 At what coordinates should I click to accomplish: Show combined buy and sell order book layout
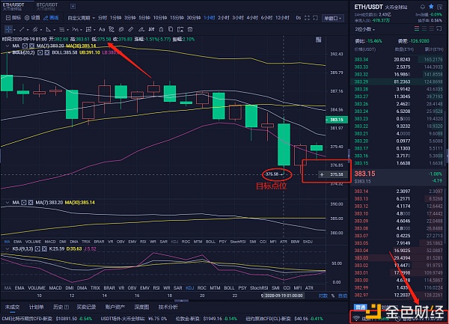pos(417,28)
